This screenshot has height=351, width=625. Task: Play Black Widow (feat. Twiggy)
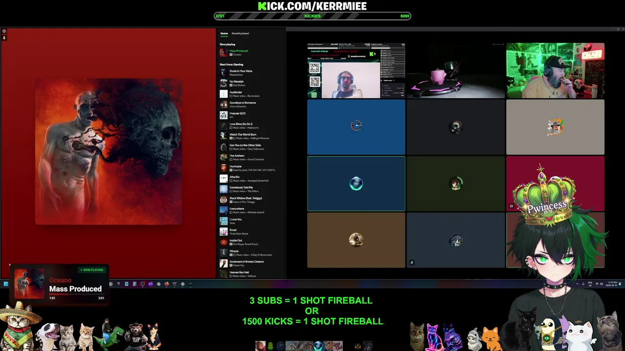(251, 200)
